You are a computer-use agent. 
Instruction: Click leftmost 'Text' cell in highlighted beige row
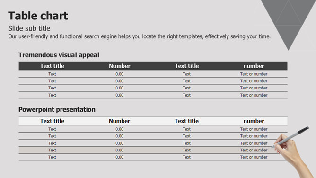tap(52, 150)
